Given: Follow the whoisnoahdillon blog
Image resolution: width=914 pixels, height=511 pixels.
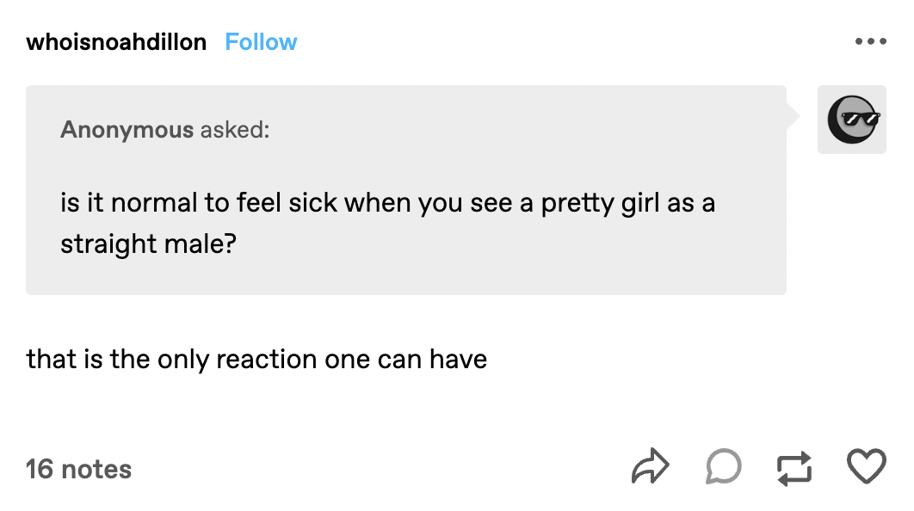Looking at the screenshot, I should [x=261, y=41].
